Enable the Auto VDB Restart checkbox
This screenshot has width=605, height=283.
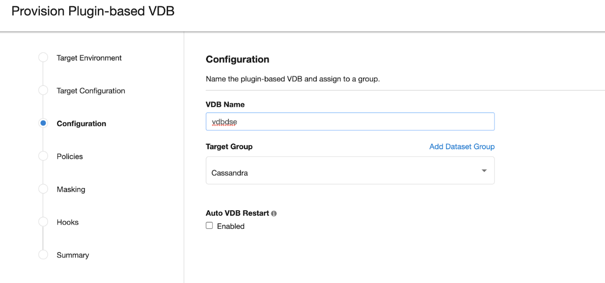(209, 226)
